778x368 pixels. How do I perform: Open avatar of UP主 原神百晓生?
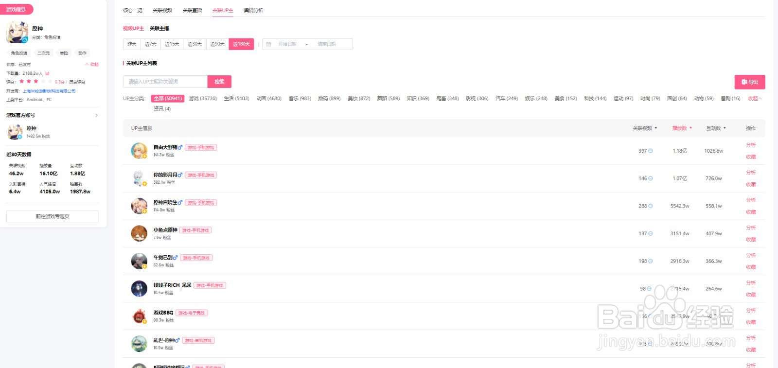[139, 206]
